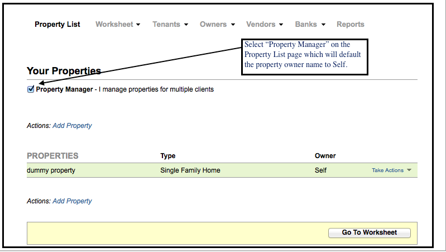Viewport: 446px width, 252px height.
Task: Click the upper Add Property link
Action: [x=72, y=126]
